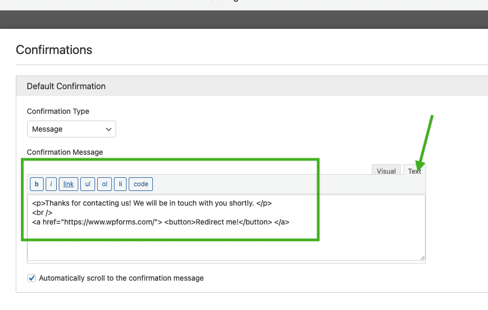The height and width of the screenshot is (310, 488).
Task: Insert bold tag with b button
Action: point(37,184)
